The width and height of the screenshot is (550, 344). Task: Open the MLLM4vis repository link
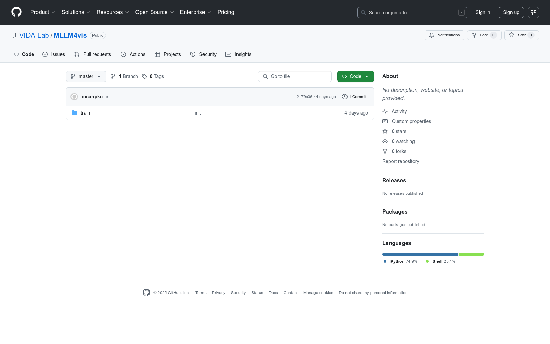point(70,35)
